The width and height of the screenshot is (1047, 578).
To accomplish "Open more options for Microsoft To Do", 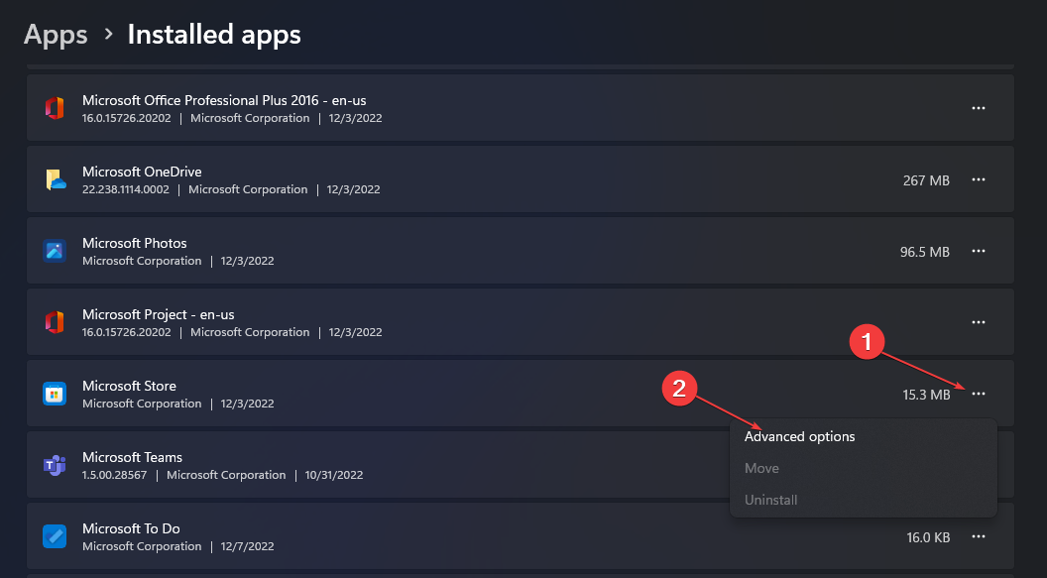I will [979, 536].
